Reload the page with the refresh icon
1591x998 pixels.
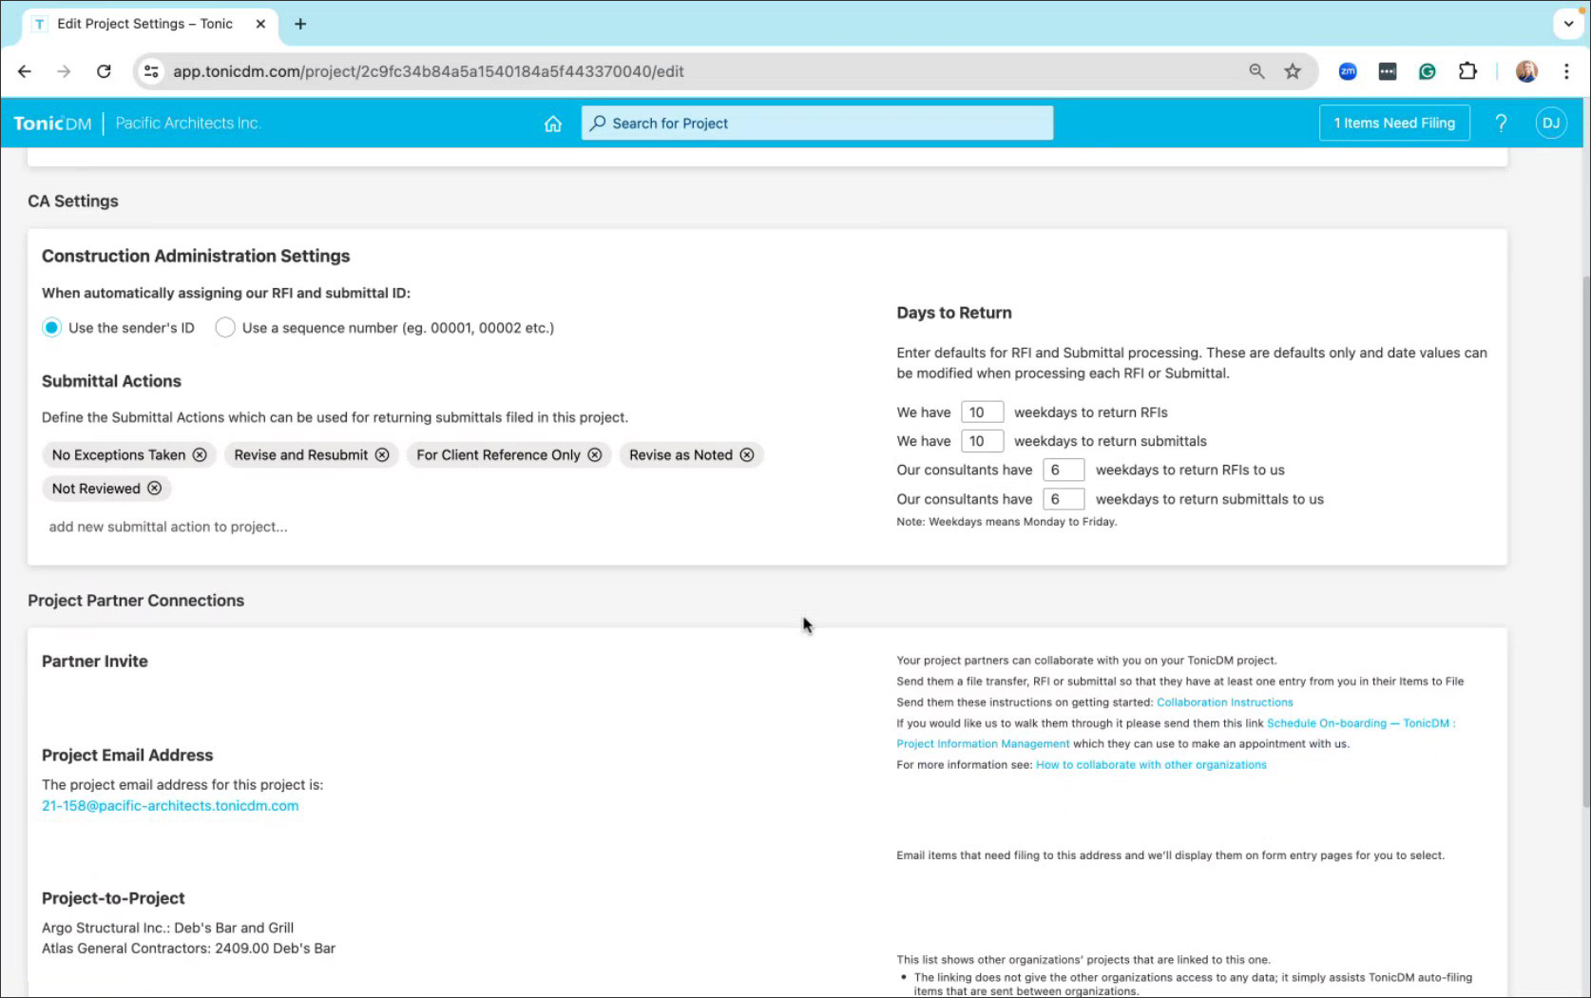click(x=104, y=71)
